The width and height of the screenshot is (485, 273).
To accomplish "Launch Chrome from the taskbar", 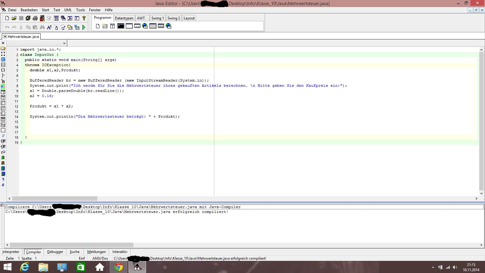I will pyautogui.click(x=118, y=267).
